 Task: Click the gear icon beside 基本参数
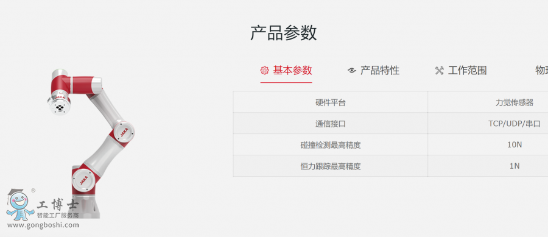[265, 71]
